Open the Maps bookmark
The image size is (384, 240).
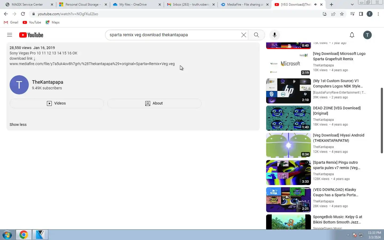point(53,22)
